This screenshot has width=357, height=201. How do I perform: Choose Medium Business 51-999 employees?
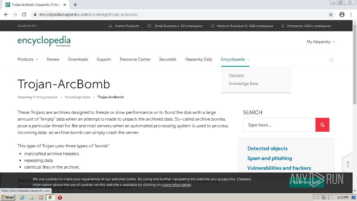242,26
